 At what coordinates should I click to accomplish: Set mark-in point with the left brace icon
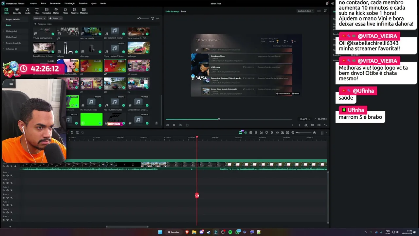coord(293,125)
